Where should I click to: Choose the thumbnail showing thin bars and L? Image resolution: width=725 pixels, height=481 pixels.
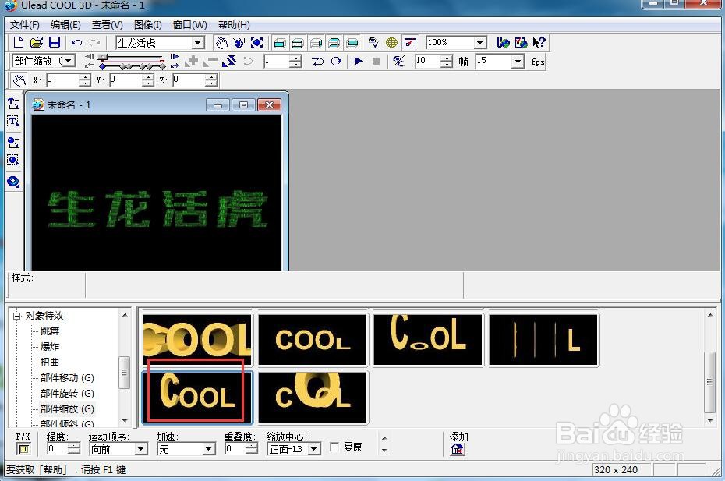coord(543,340)
